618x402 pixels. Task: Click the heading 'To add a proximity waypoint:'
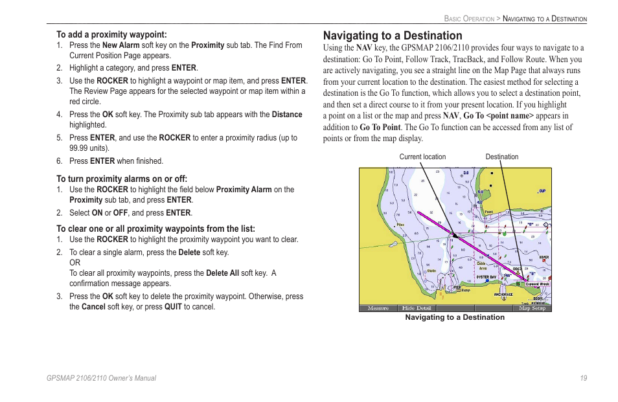111,35
